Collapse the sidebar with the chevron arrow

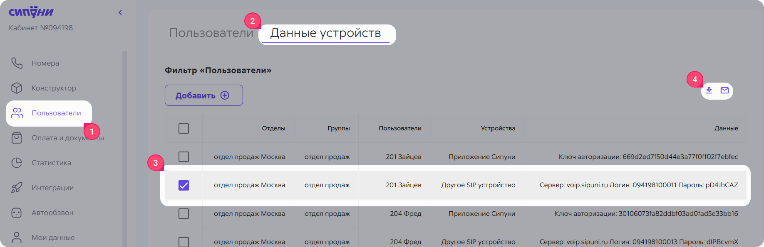point(120,12)
